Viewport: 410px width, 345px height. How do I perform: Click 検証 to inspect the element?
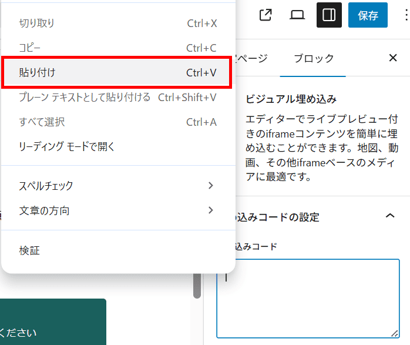[x=117, y=250]
